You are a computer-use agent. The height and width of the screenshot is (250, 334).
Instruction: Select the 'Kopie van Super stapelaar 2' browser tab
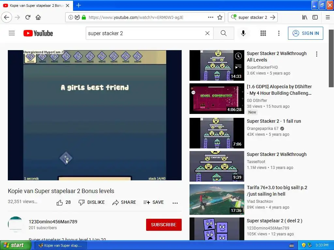click(36, 6)
